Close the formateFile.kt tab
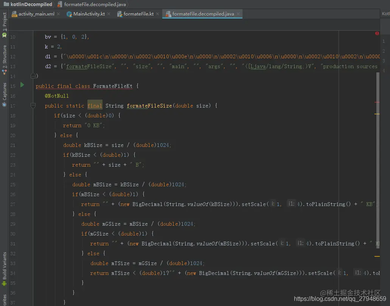The height and width of the screenshot is (306, 390). click(158, 14)
